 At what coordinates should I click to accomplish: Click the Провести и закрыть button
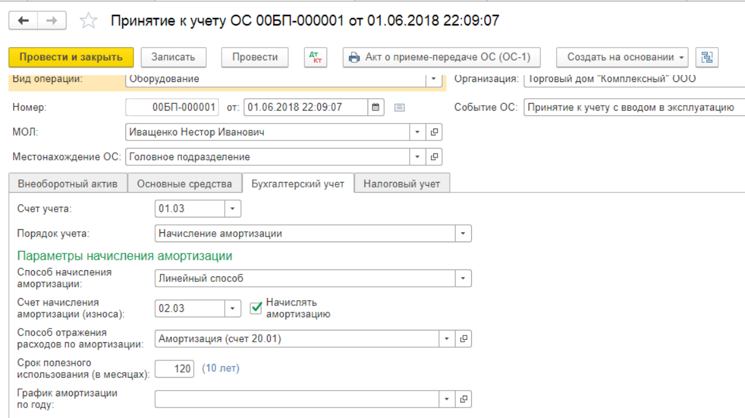(71, 57)
